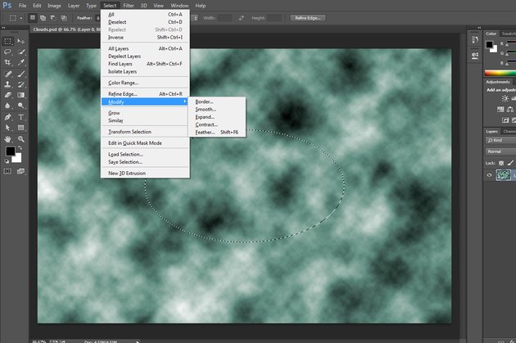Reset default foreground and background colors

[x=7, y=161]
